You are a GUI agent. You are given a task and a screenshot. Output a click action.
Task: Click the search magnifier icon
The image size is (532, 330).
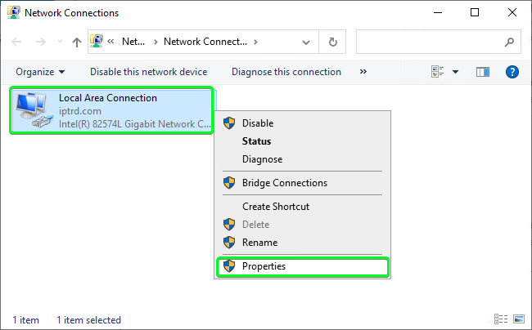click(509, 42)
